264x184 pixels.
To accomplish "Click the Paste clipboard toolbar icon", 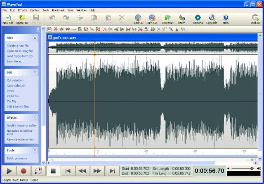I will click(x=108, y=19).
